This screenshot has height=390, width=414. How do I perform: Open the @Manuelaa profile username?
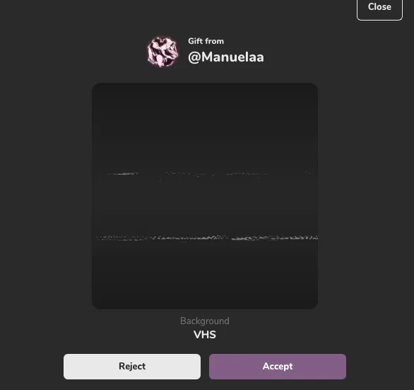(x=226, y=57)
